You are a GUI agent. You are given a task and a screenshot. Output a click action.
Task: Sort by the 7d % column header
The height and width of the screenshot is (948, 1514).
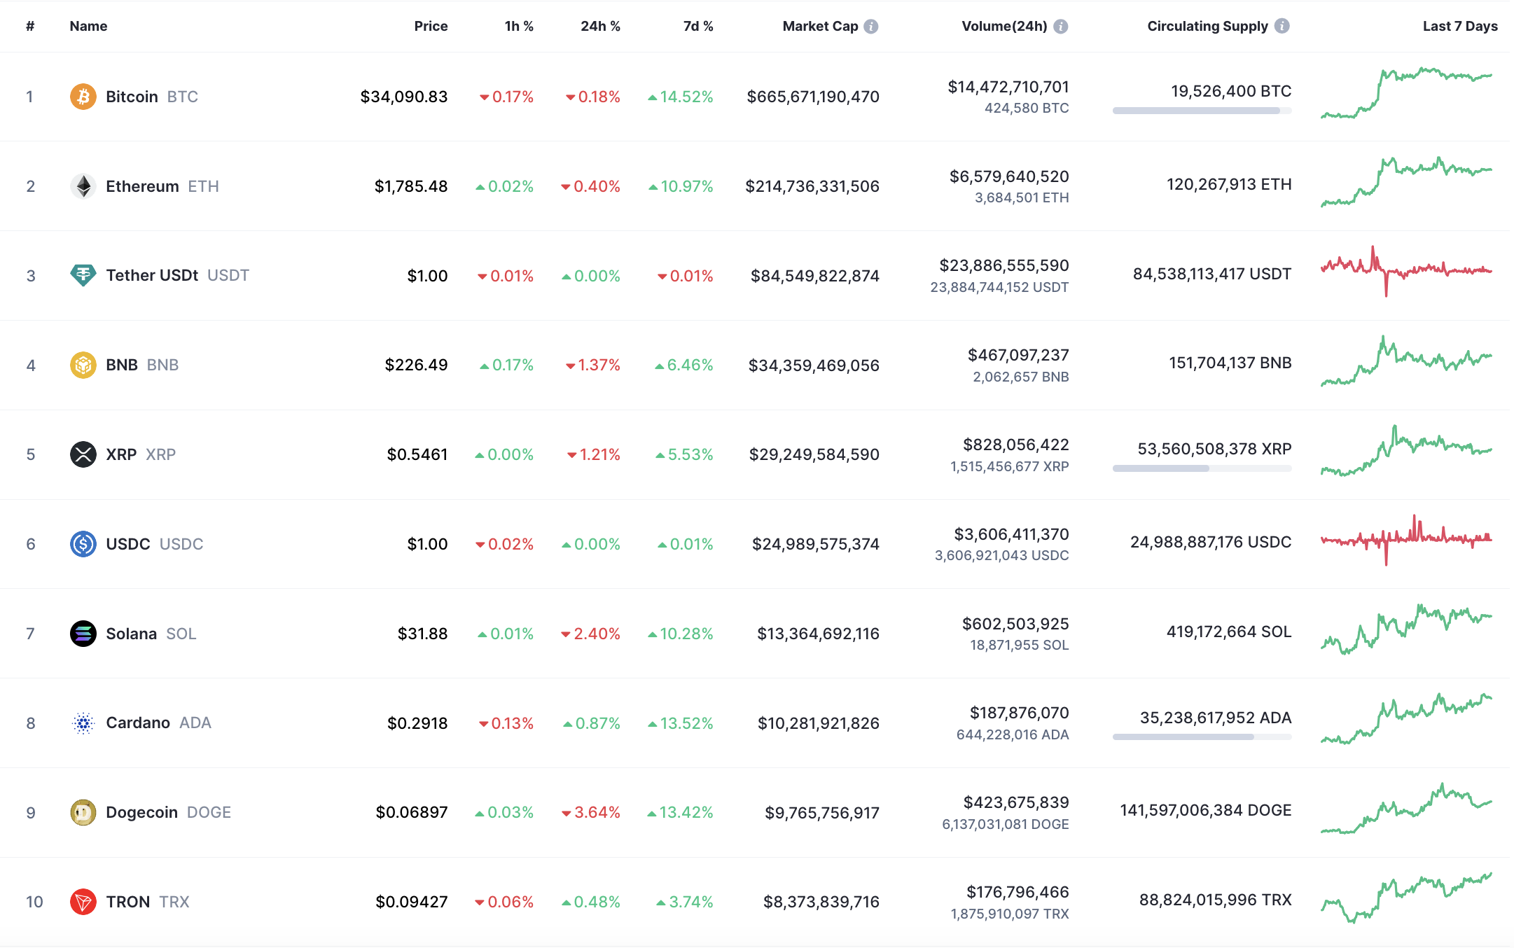[698, 27]
